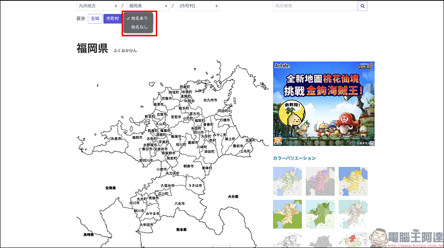Screen dimensions: 444x248
Task: Click 飯塚市 label on the map
Action: click(176, 136)
